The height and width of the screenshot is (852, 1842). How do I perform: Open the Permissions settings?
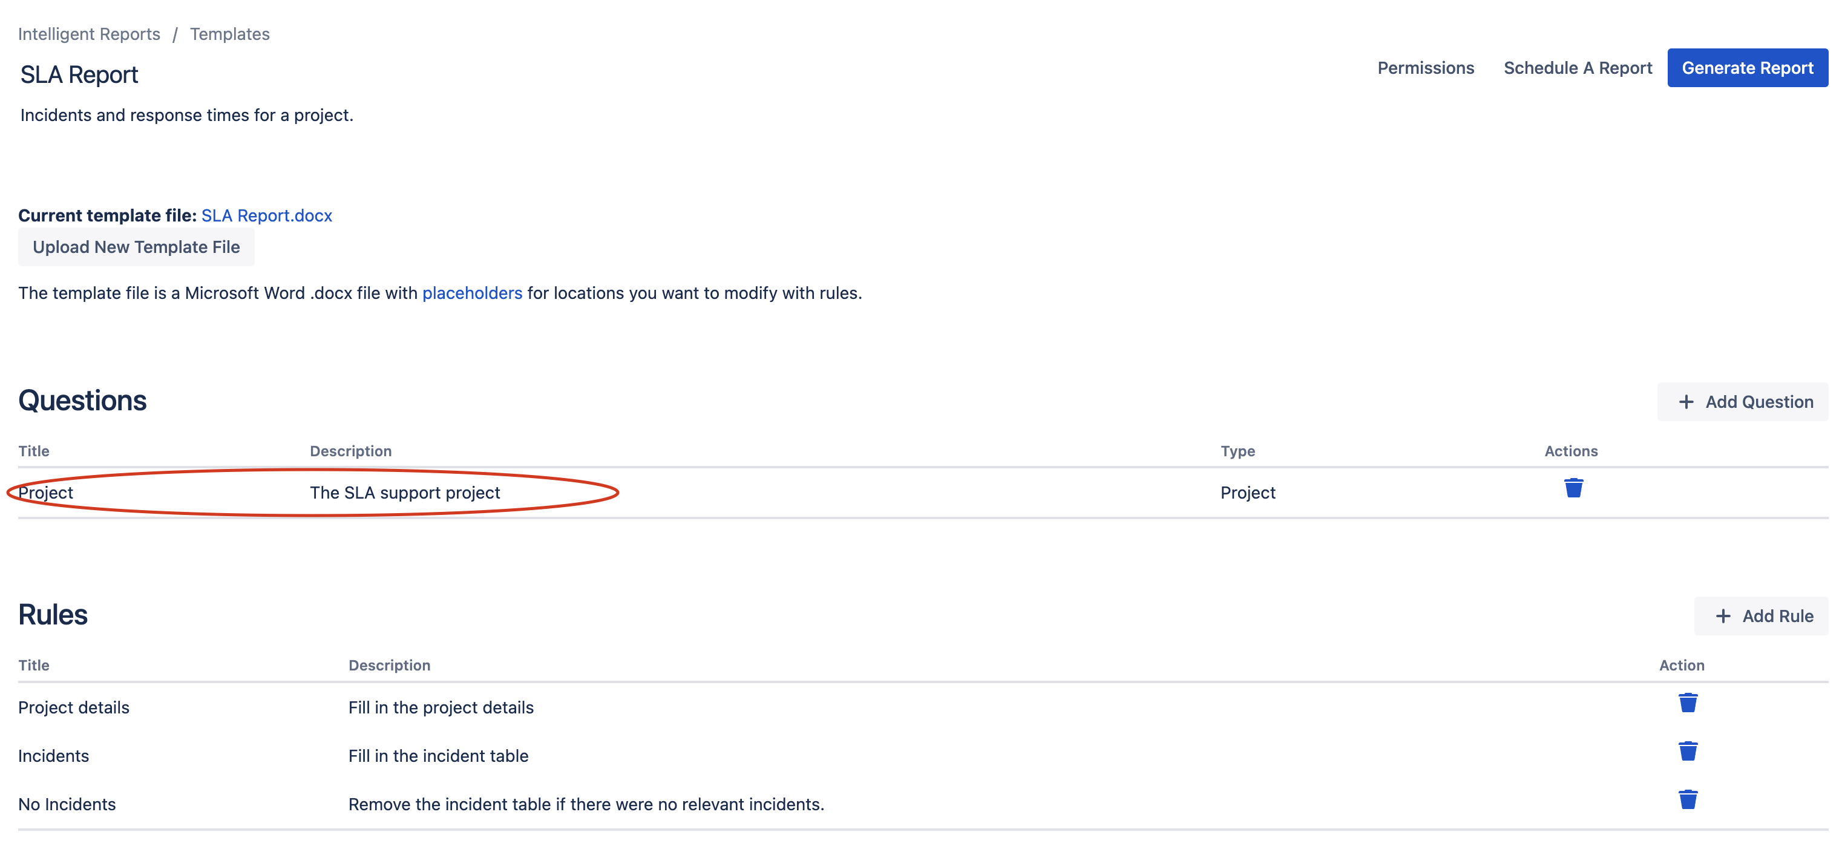click(1425, 68)
